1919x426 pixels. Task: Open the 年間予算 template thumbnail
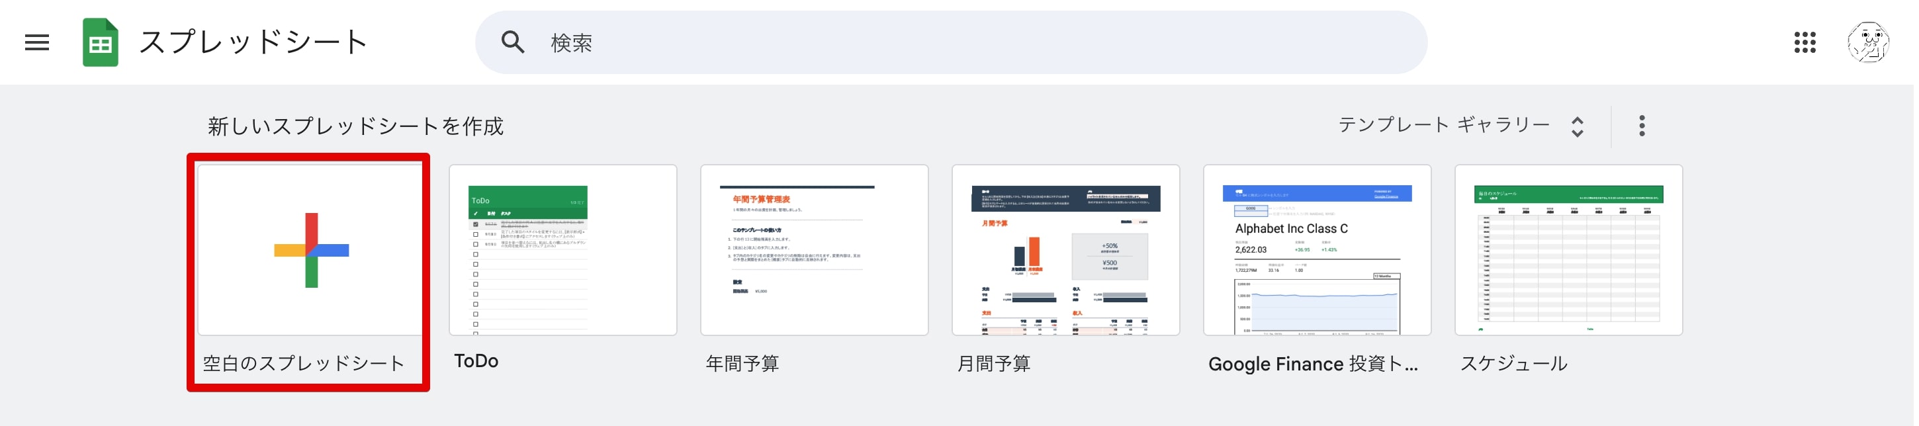817,250
